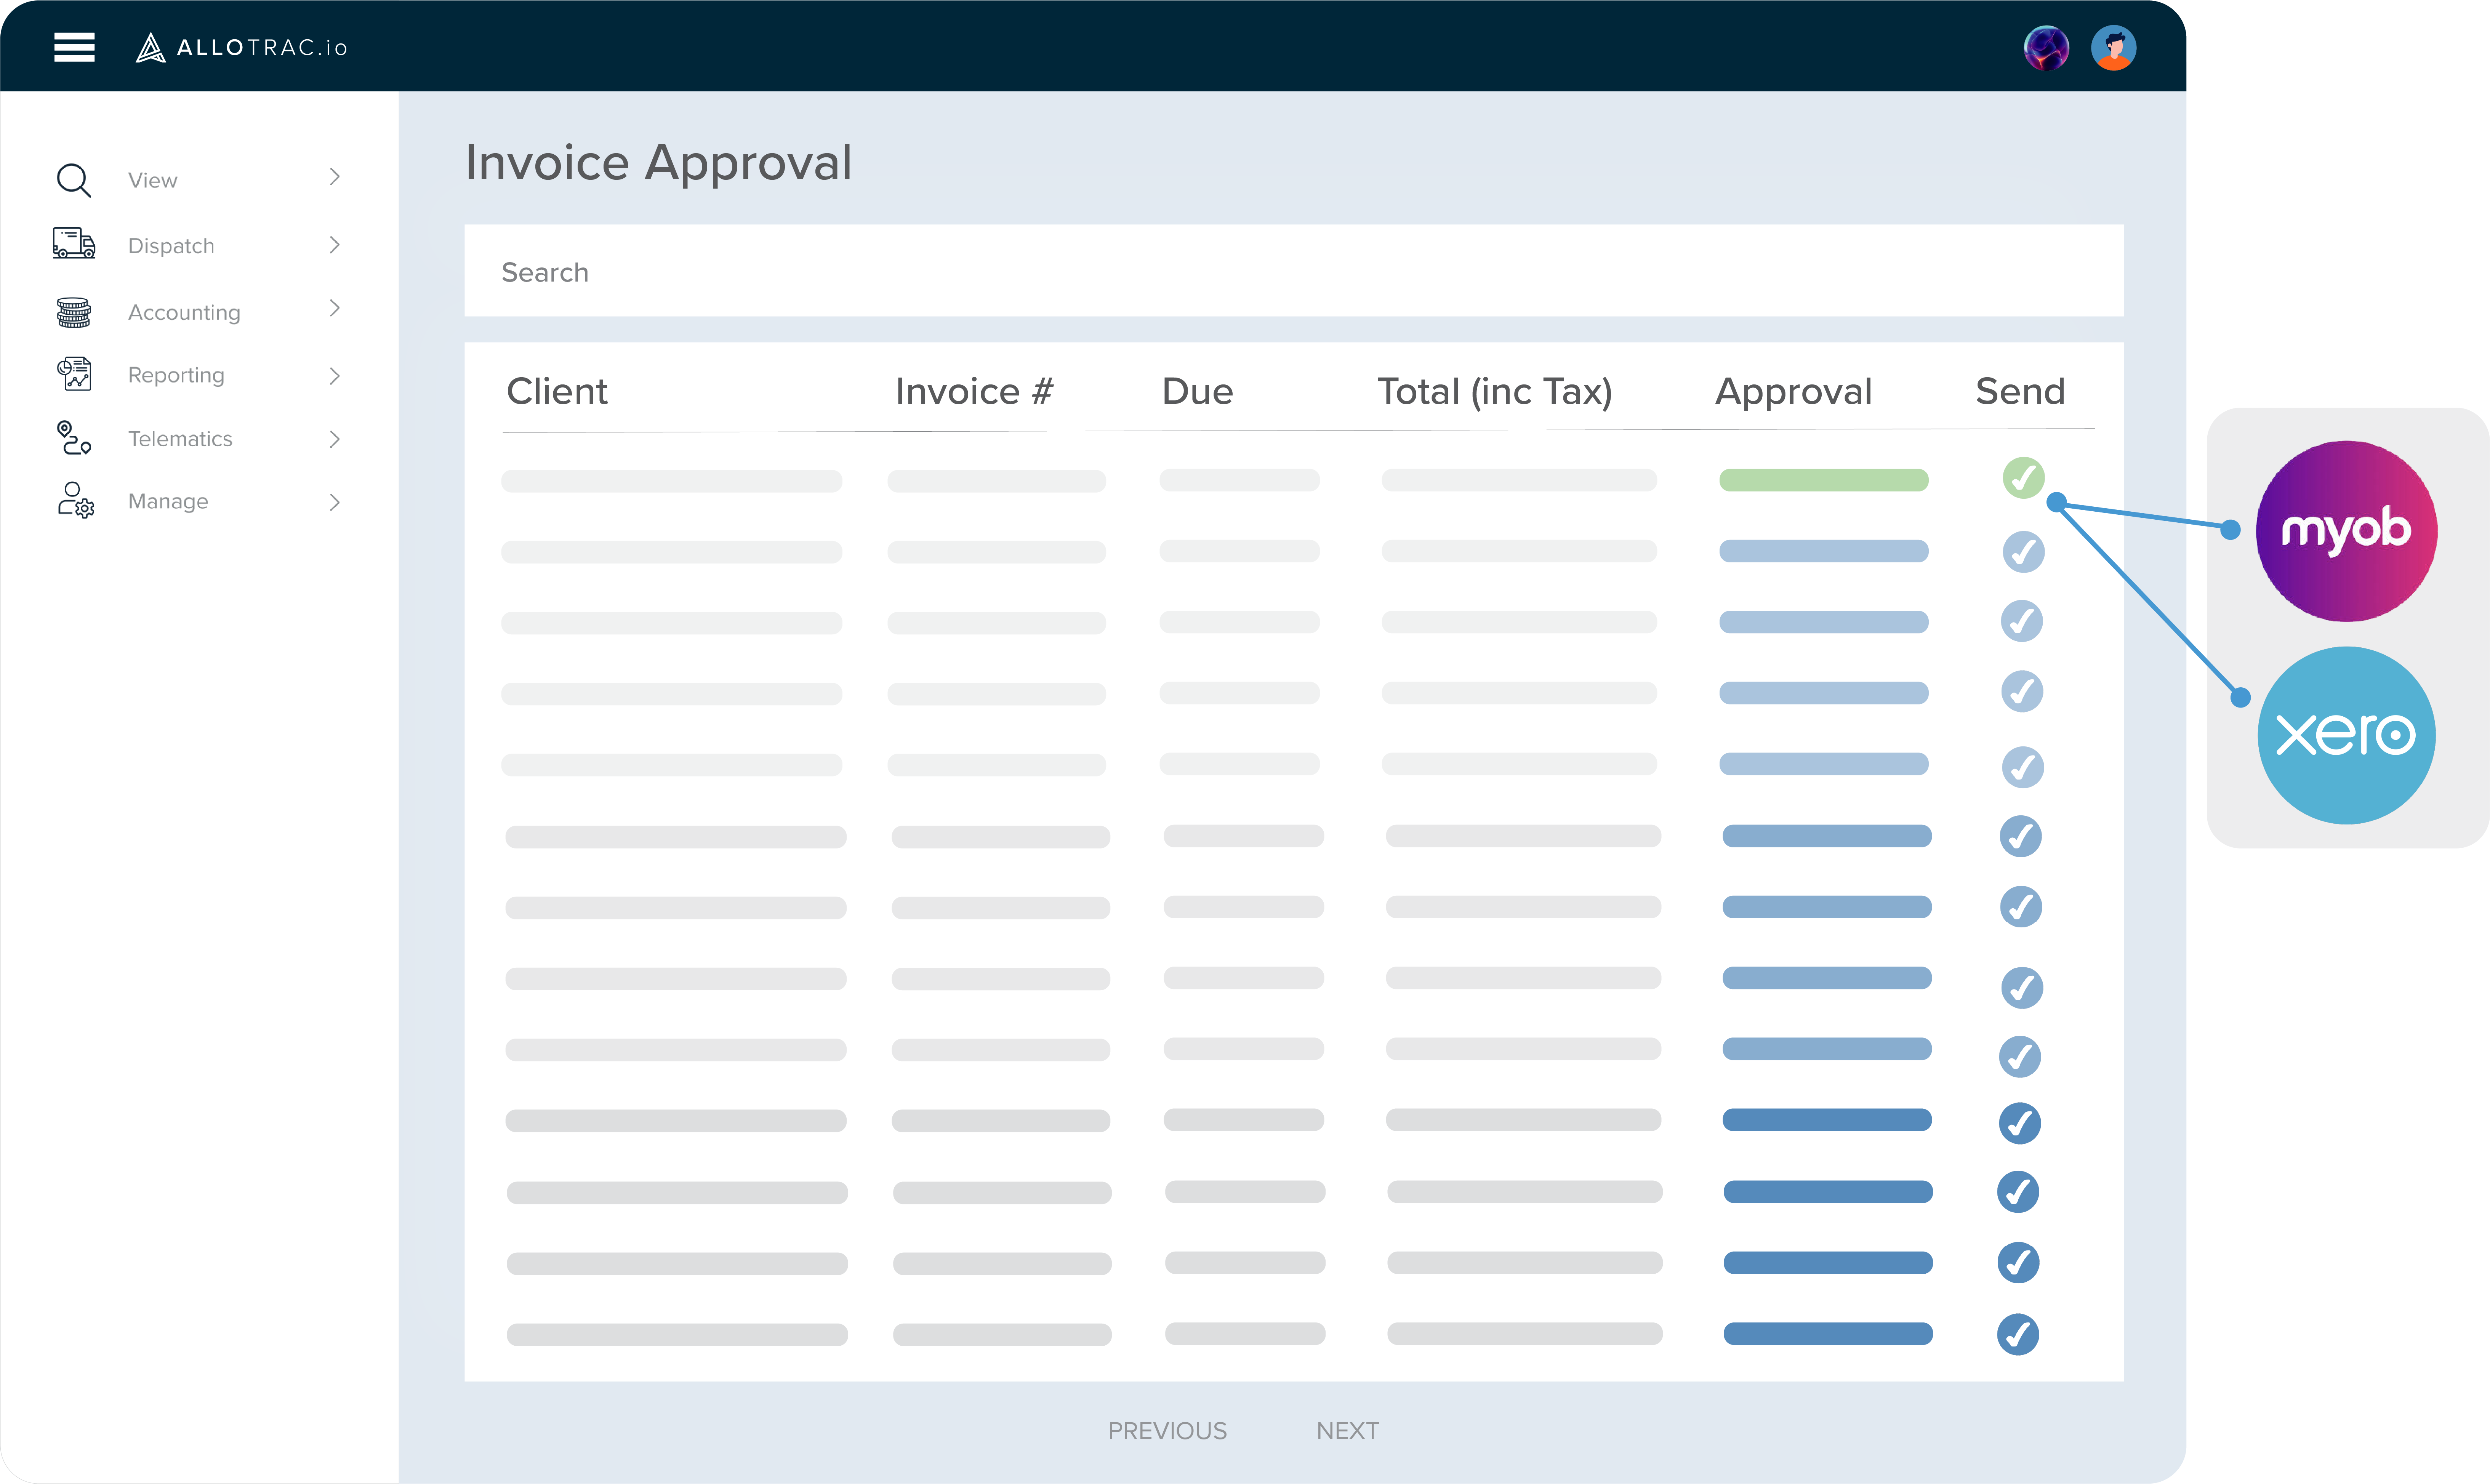2490x1484 pixels.
Task: Sort by the Due column header
Action: pos(1197,391)
